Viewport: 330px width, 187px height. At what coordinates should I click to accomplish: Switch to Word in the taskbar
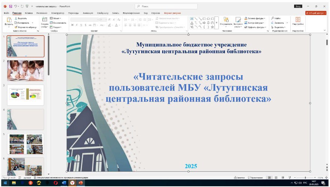coord(64,183)
